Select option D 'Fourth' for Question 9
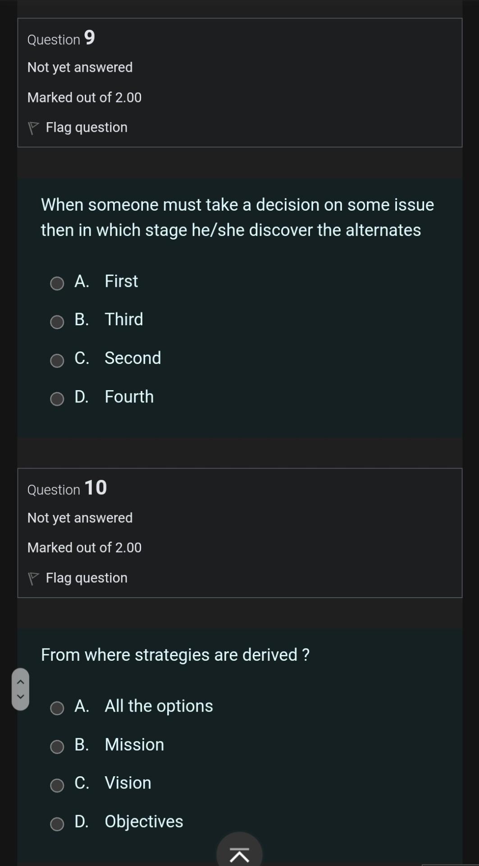 (x=57, y=399)
